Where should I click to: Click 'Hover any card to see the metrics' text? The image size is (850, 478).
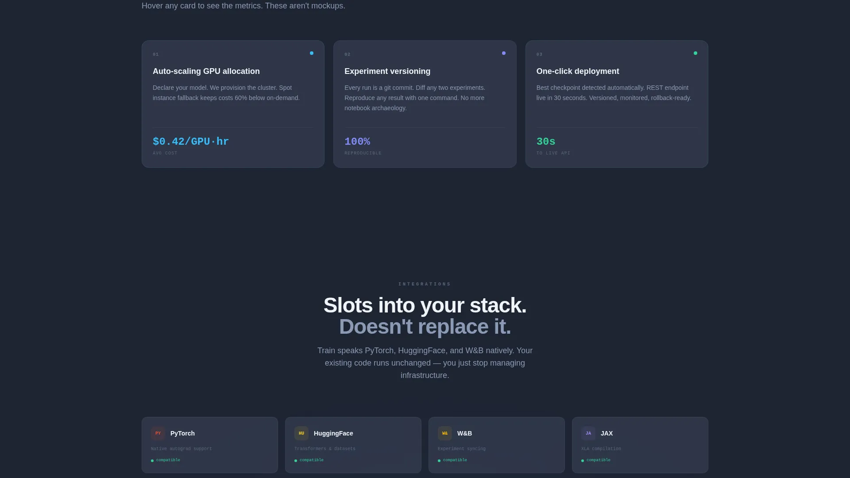tap(243, 6)
